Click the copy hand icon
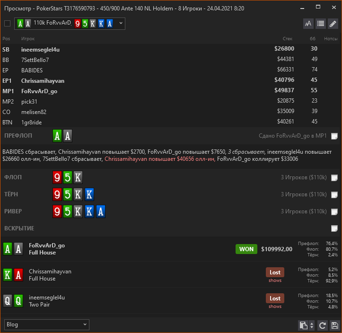Viewport: 342px width, 333px height. tap(303, 325)
